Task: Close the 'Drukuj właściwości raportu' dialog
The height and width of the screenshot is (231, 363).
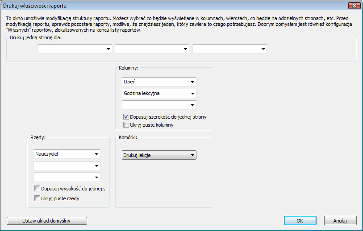Action: click(x=354, y=5)
